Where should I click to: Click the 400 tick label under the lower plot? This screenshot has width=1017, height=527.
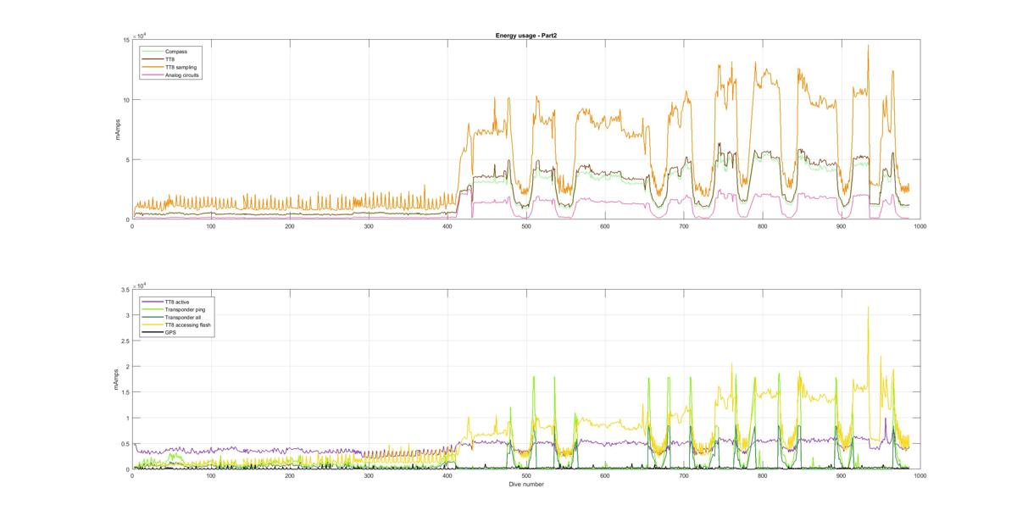[x=447, y=476]
